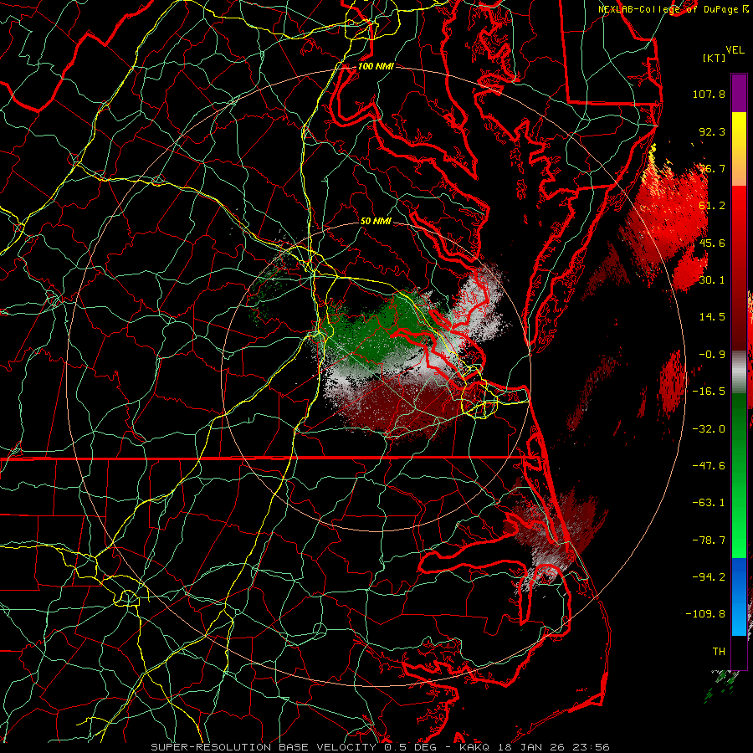The height and width of the screenshot is (753, 753).
Task: Select the -0.9 scale value
Action: click(712, 355)
